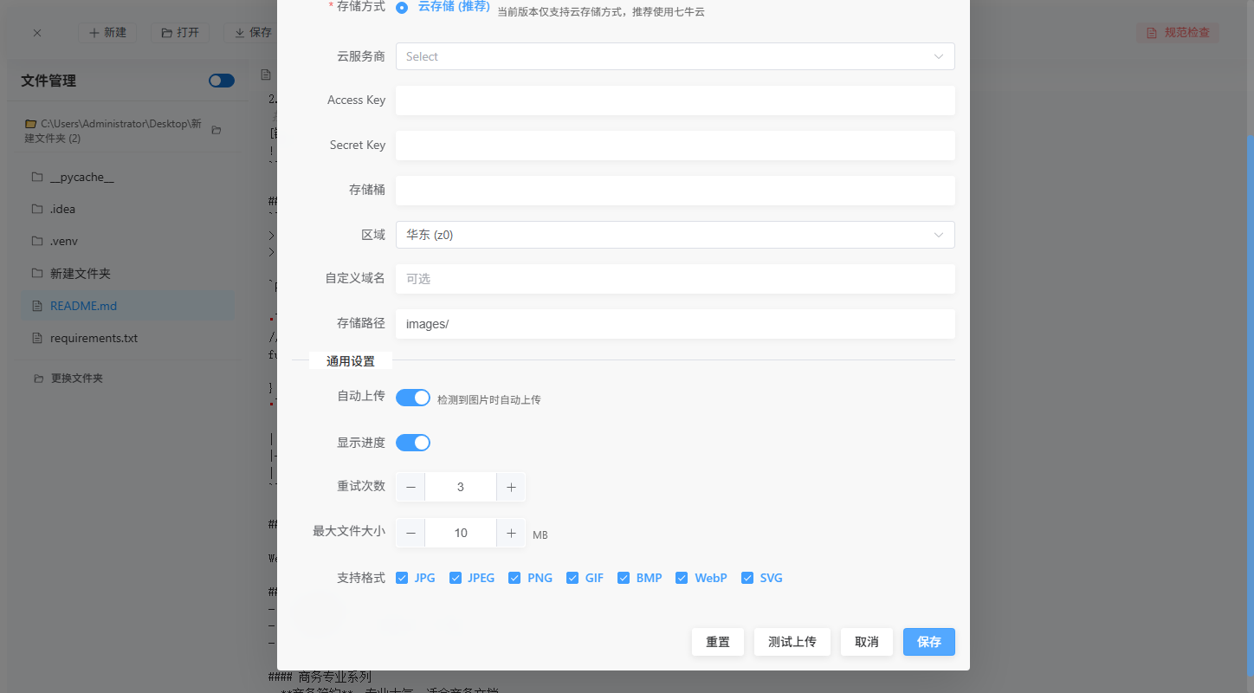Open the 规范检查 tool

click(x=1178, y=33)
